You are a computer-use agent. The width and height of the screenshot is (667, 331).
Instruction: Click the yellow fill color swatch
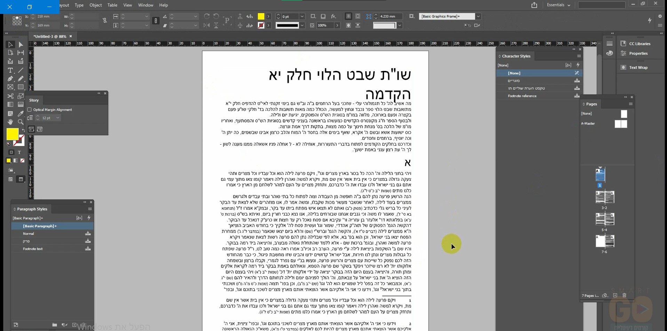[13, 133]
